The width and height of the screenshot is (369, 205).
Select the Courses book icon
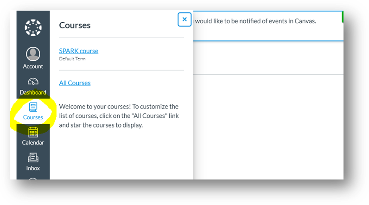33,107
